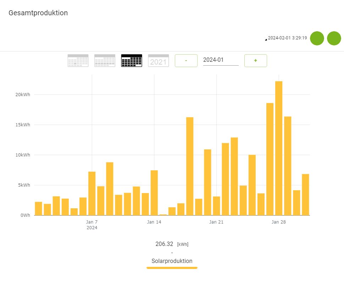Click the Gesamtproduktion heading

[38, 13]
